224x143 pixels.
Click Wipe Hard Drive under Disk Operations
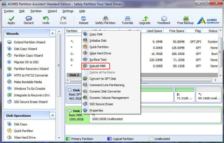[x=25, y=137]
